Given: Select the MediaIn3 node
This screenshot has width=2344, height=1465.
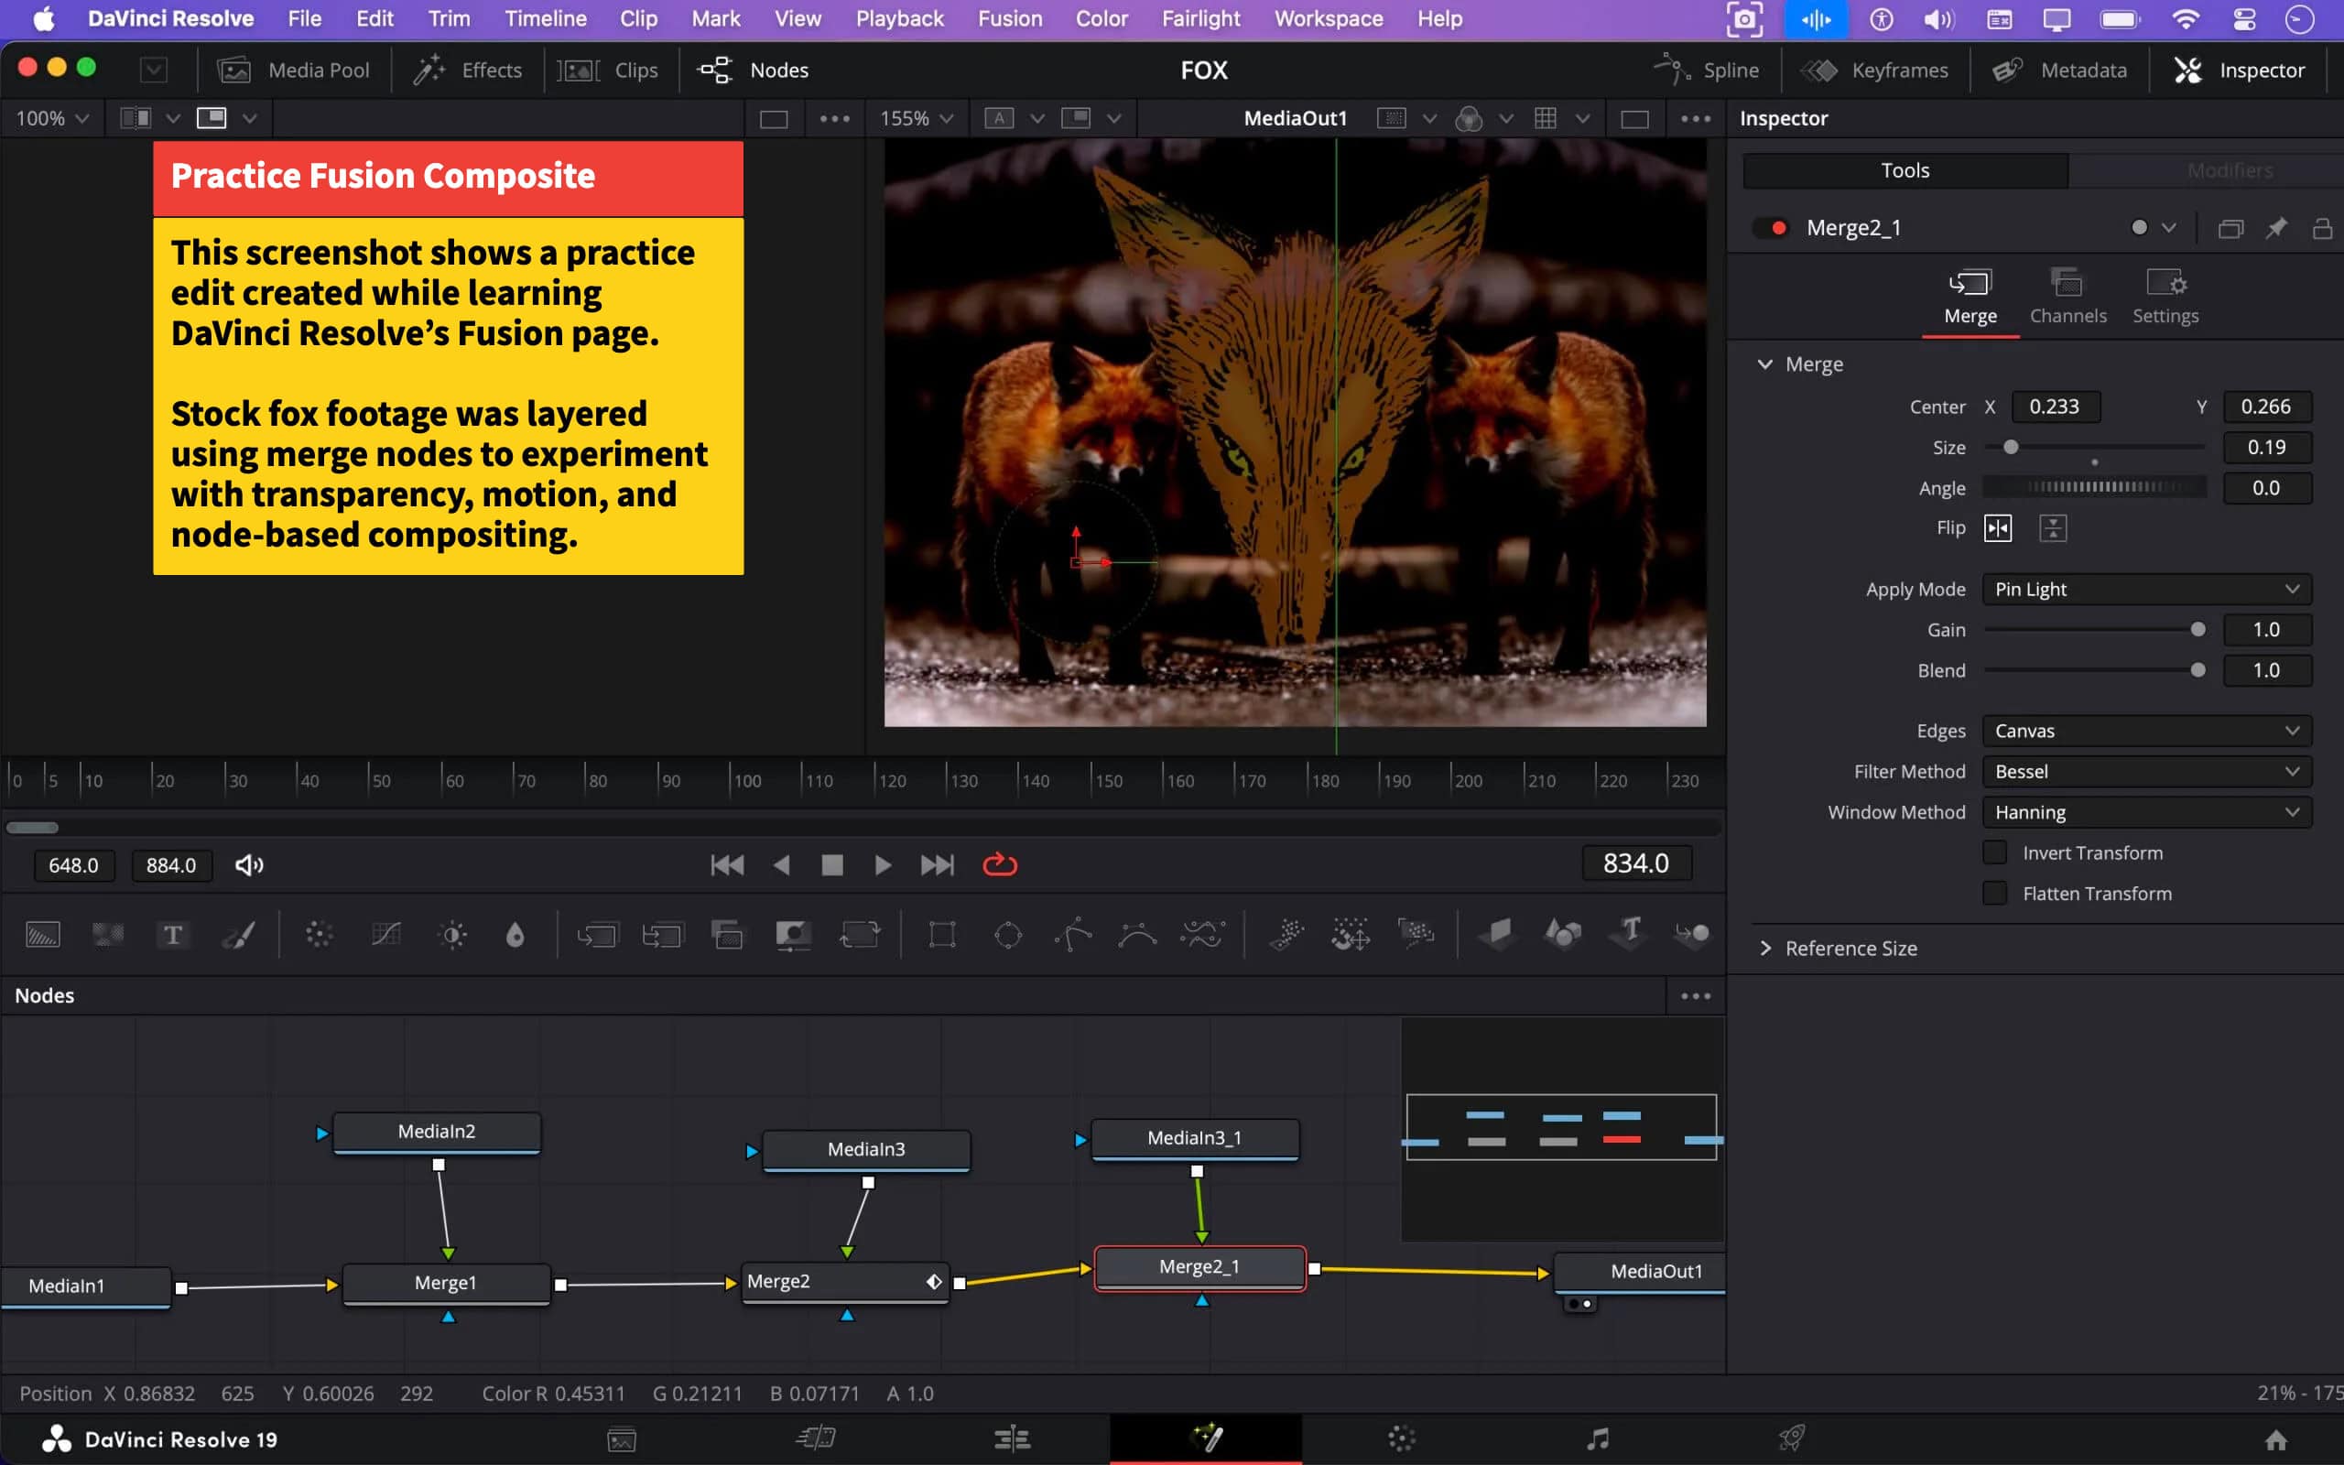Looking at the screenshot, I should [x=865, y=1149].
